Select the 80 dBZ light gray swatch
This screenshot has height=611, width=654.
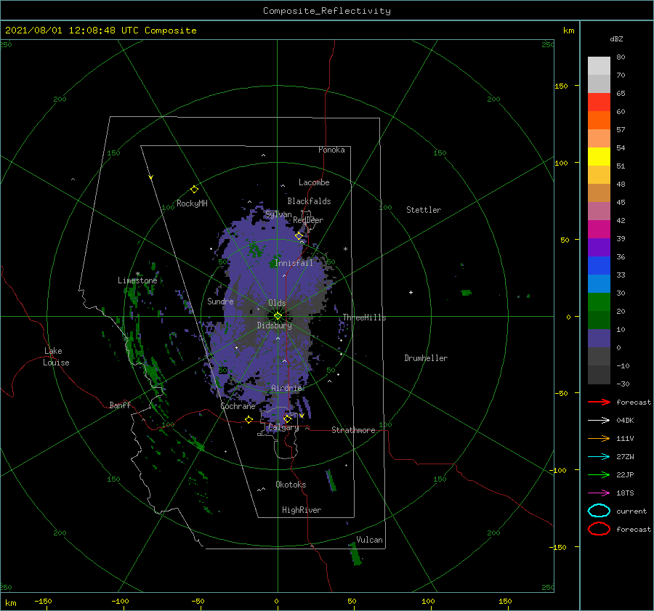[599, 66]
